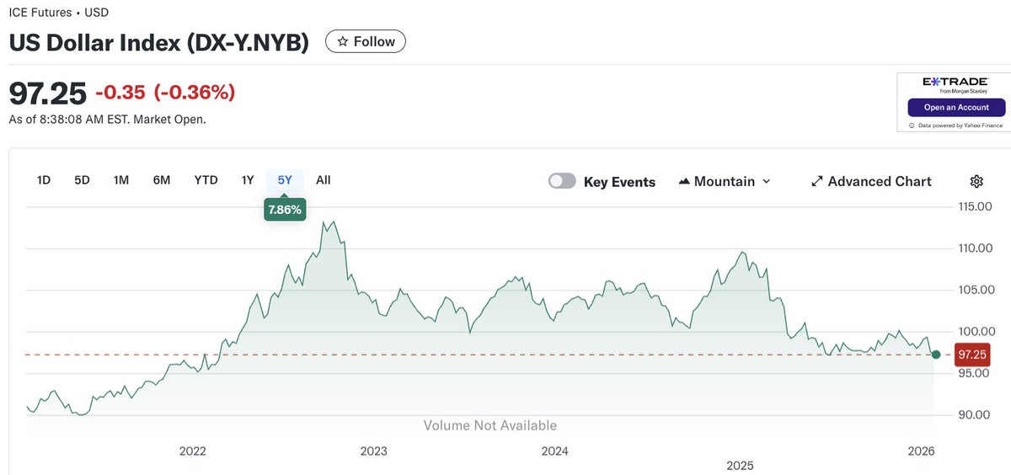Click the Key Events label
The width and height of the screenshot is (1011, 475).
point(619,181)
